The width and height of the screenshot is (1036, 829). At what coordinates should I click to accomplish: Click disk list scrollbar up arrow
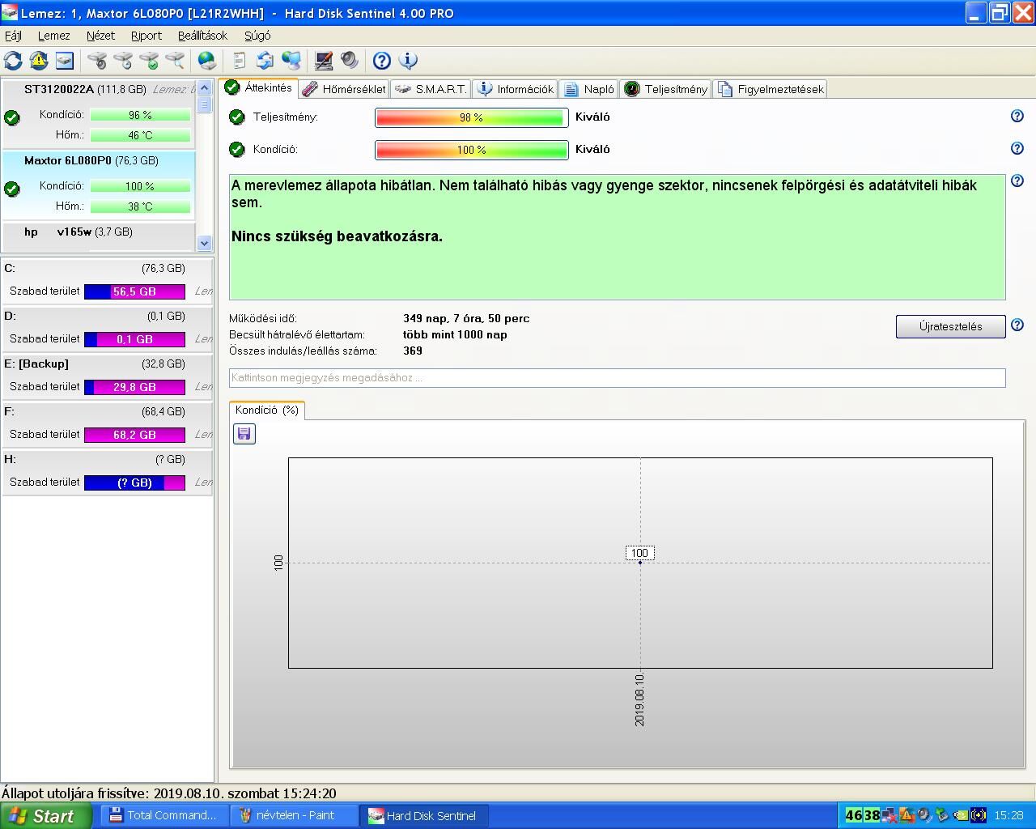[x=204, y=87]
